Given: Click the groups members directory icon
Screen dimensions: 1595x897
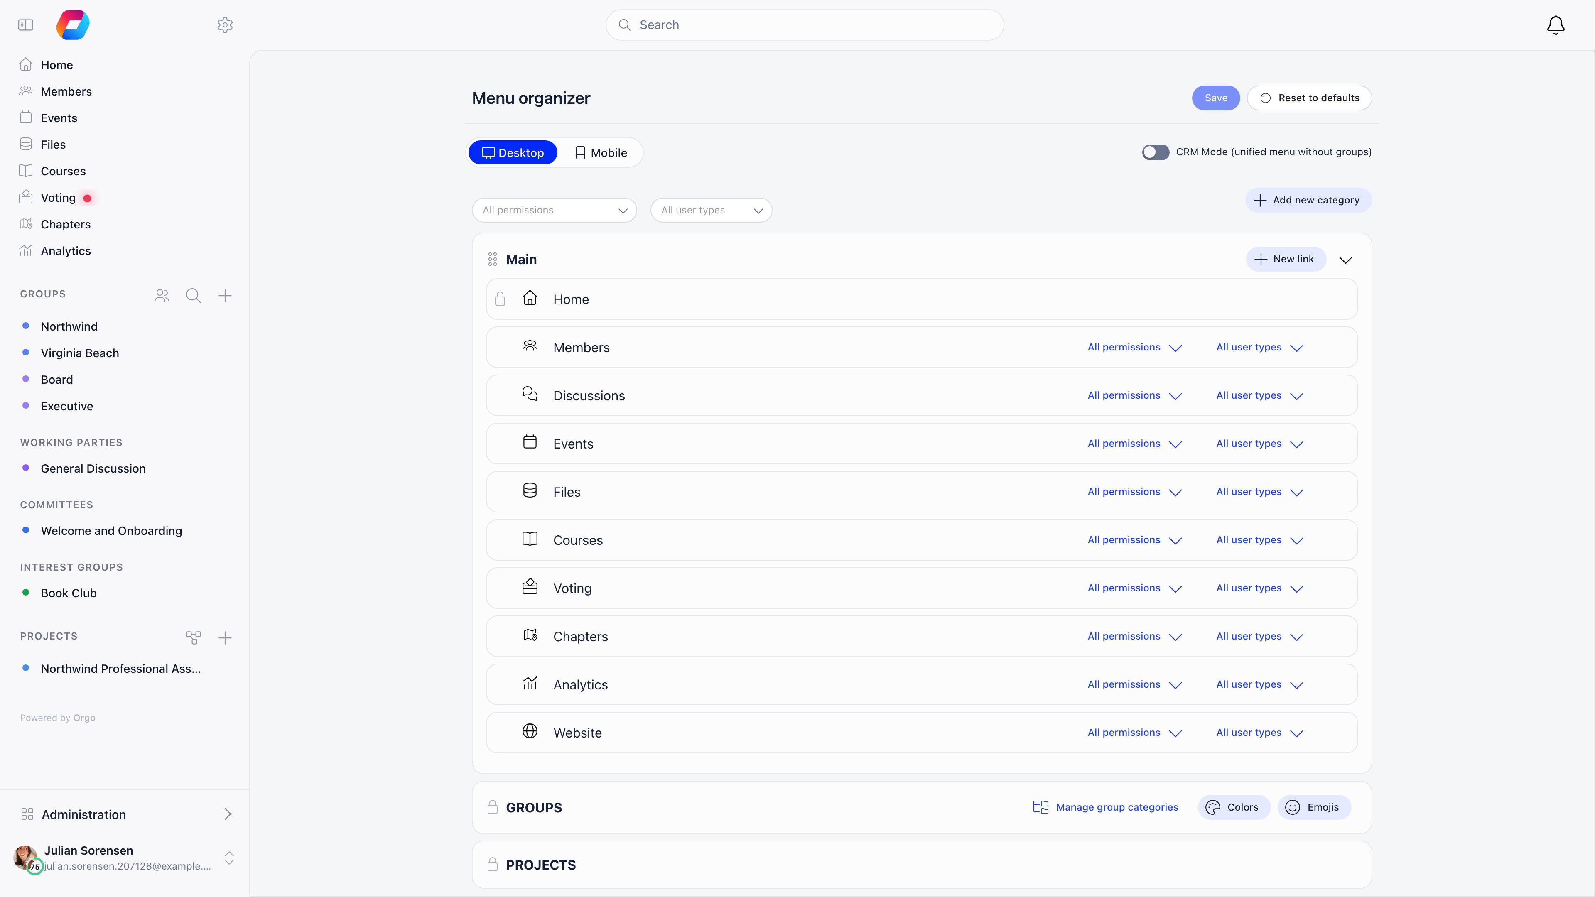Looking at the screenshot, I should click(162, 296).
